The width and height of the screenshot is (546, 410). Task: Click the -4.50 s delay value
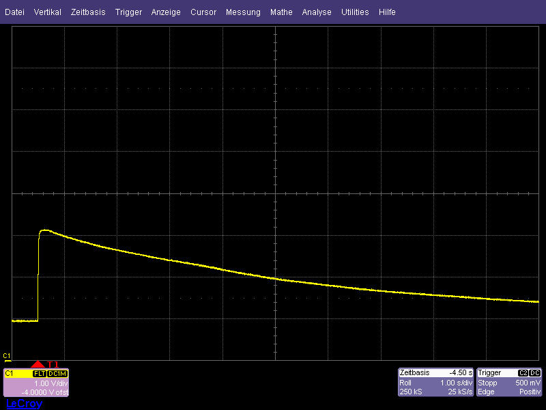click(x=461, y=372)
